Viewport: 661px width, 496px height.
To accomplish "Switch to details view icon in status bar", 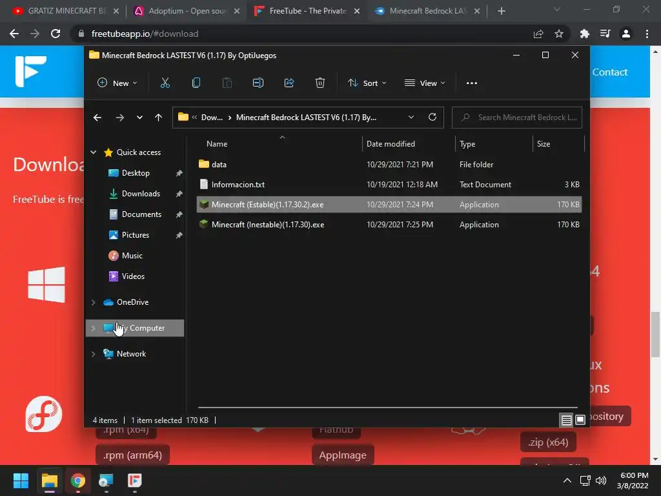I will point(566,420).
